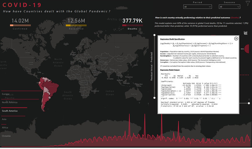Click the BRA bubble on the chart

click(x=247, y=49)
